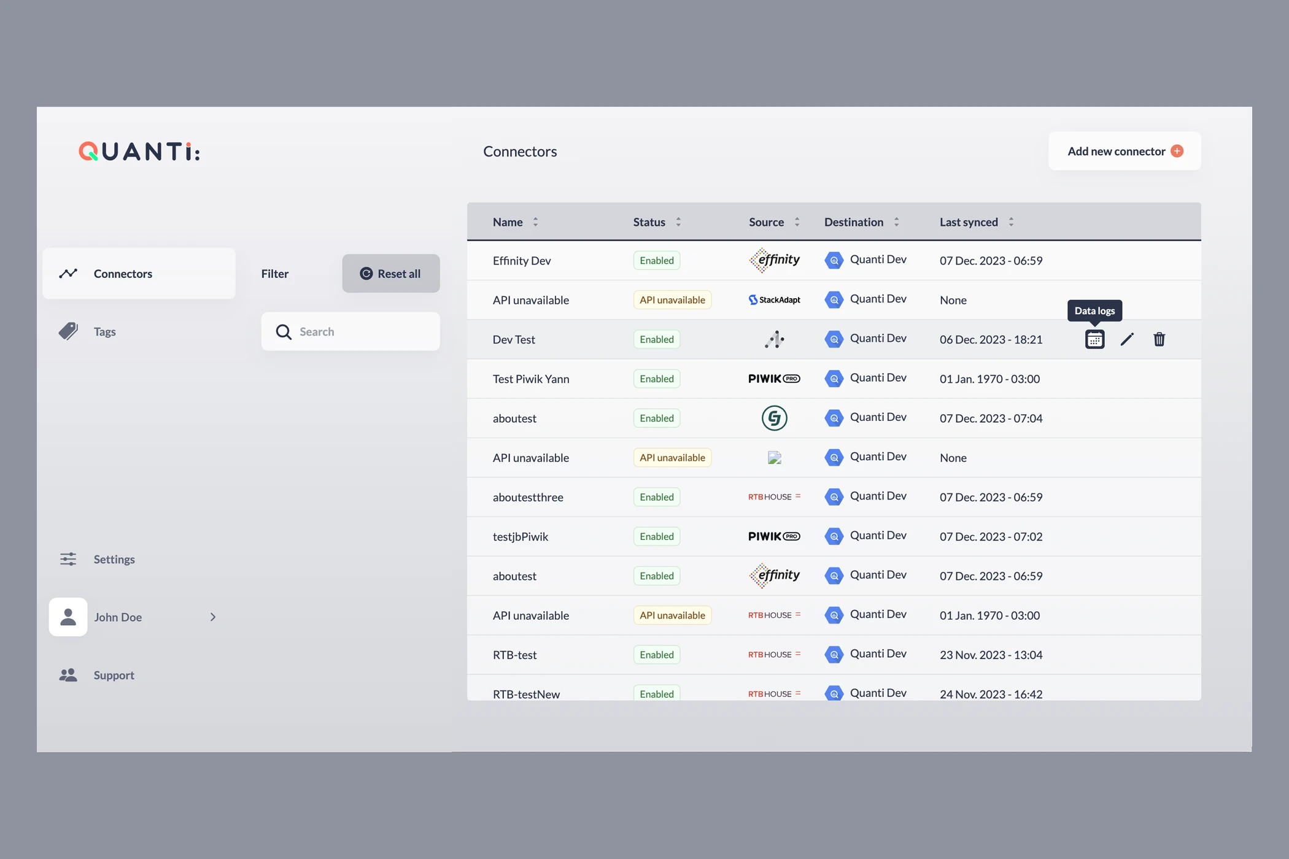This screenshot has width=1289, height=859.
Task: Click last synced 06 Dec. 2023 - 18:21
Action: pyautogui.click(x=991, y=339)
